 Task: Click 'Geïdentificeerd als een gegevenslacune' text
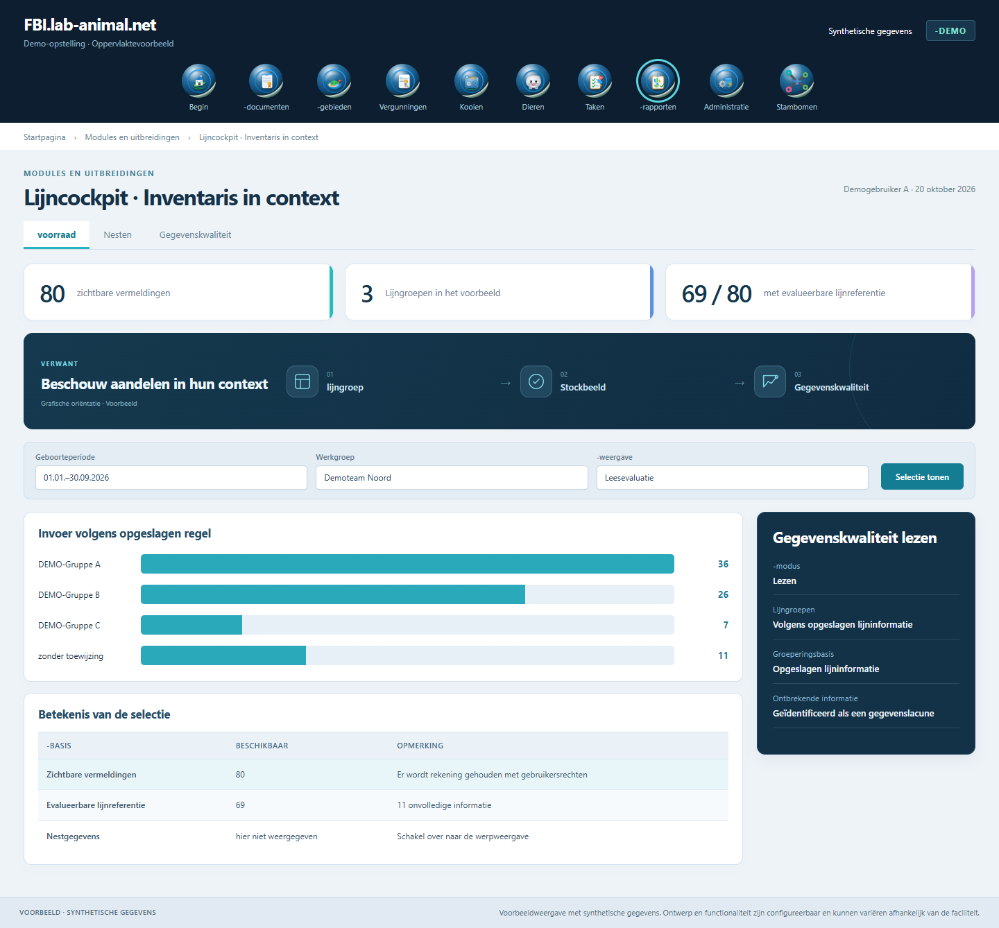[x=853, y=713]
